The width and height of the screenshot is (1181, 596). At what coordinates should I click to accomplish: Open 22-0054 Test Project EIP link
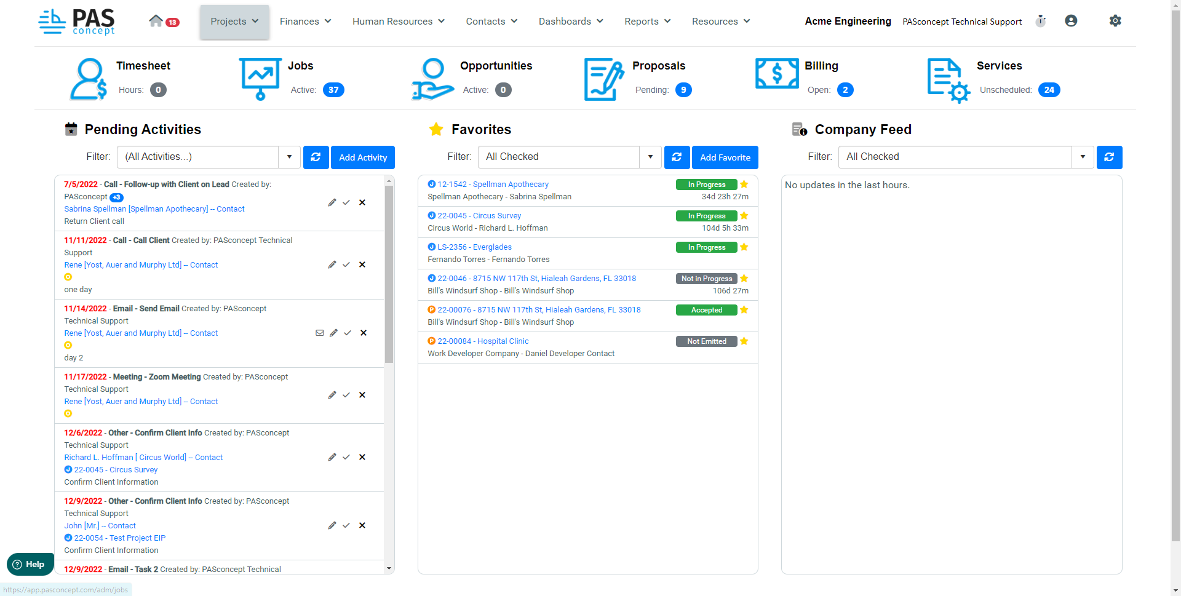[119, 538]
